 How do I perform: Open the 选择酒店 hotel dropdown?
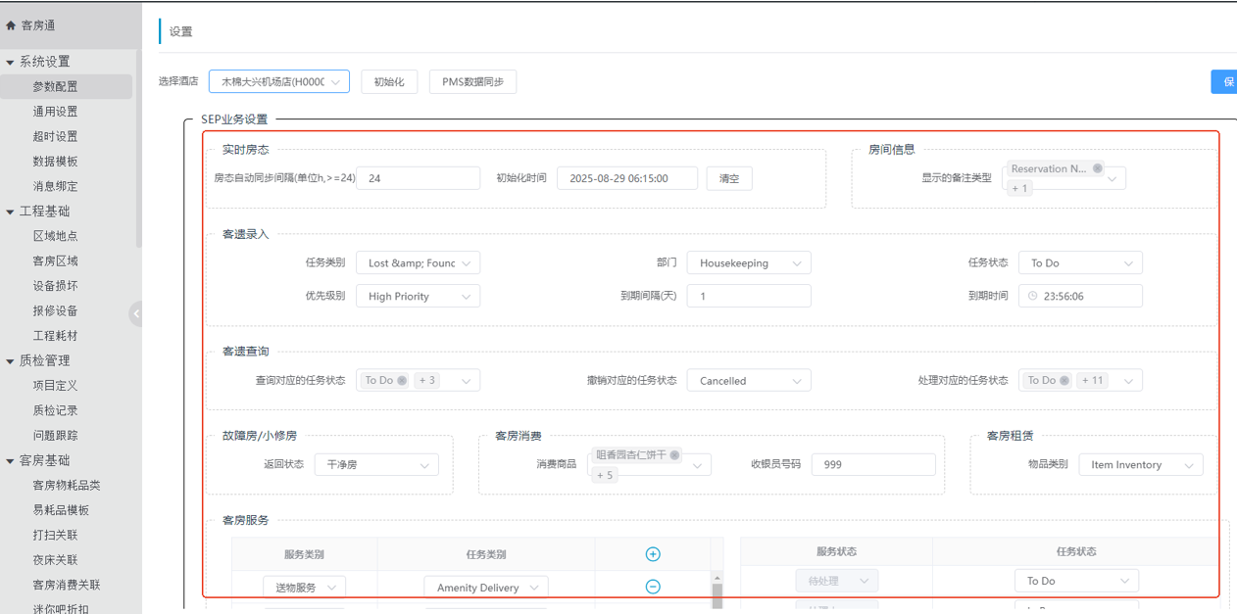[x=279, y=82]
